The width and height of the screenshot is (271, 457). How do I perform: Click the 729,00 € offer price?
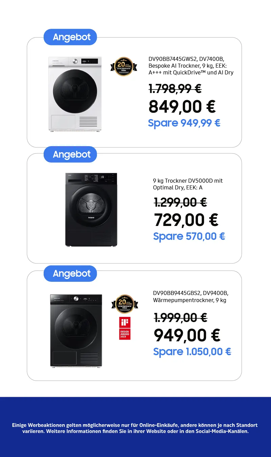tap(186, 220)
